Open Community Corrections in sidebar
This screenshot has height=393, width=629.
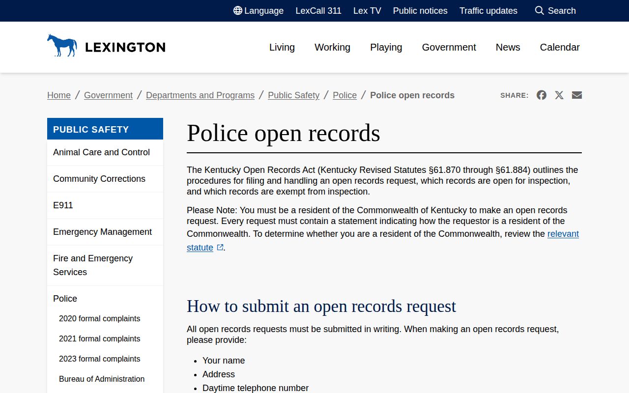(x=105, y=179)
